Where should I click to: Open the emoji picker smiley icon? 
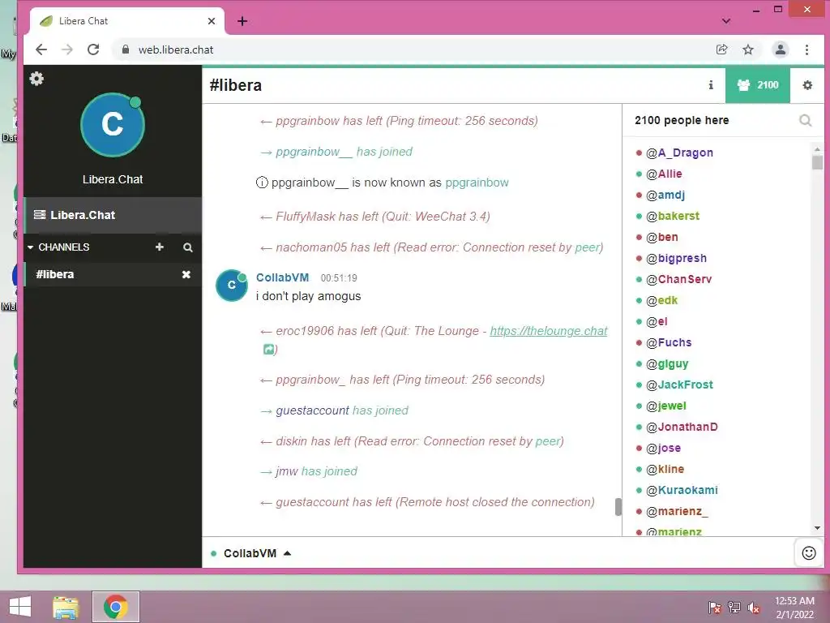pyautogui.click(x=809, y=553)
